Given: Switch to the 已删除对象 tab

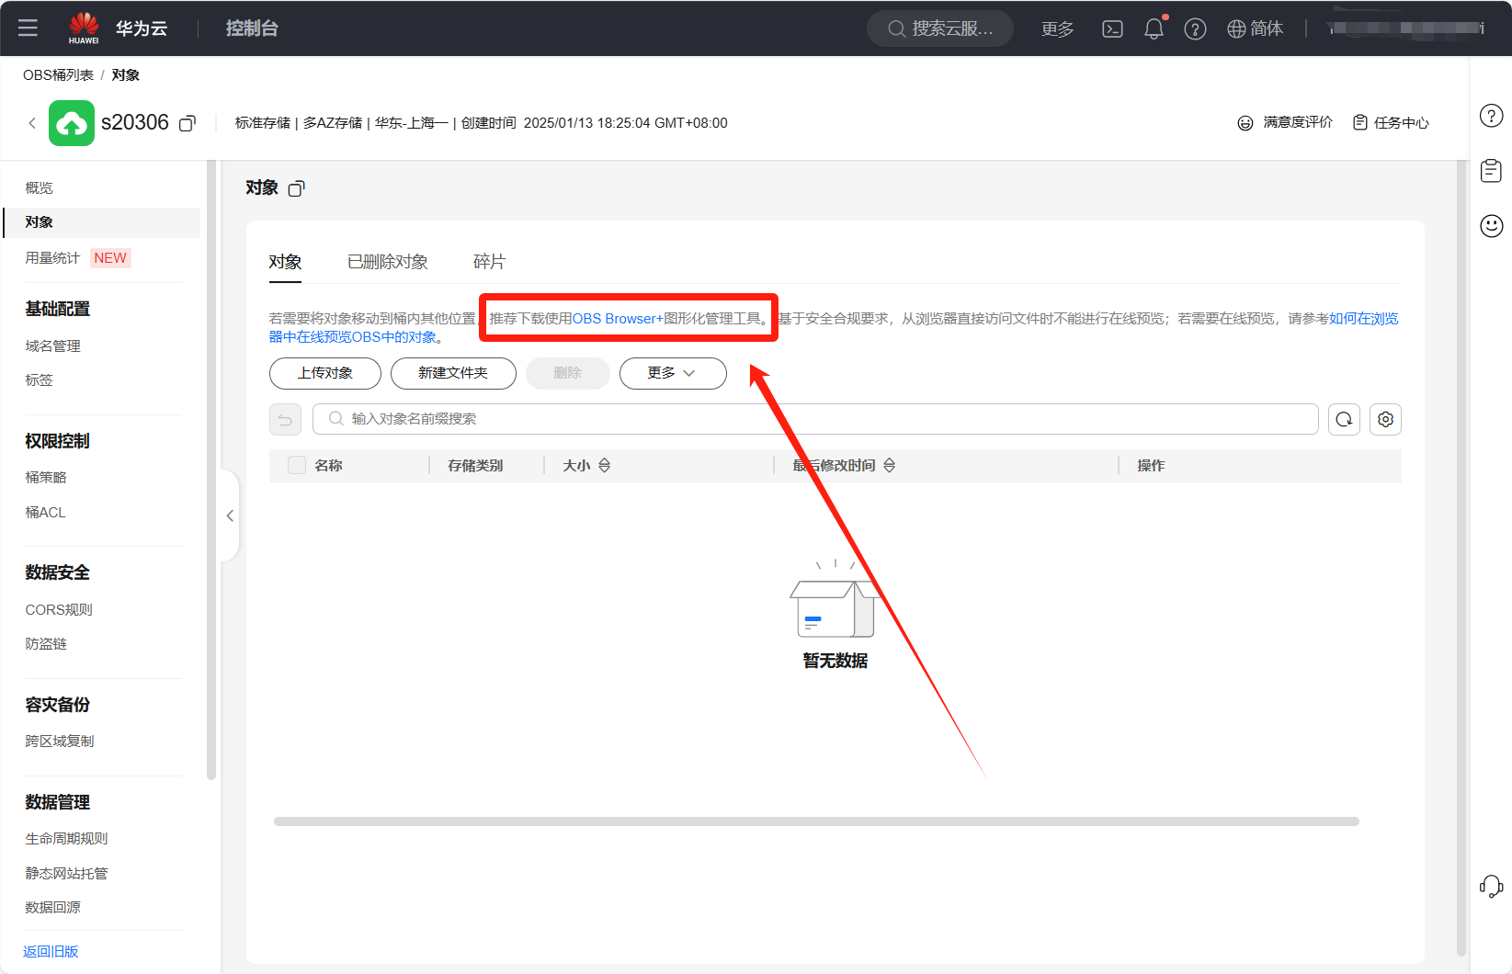Looking at the screenshot, I should (387, 262).
